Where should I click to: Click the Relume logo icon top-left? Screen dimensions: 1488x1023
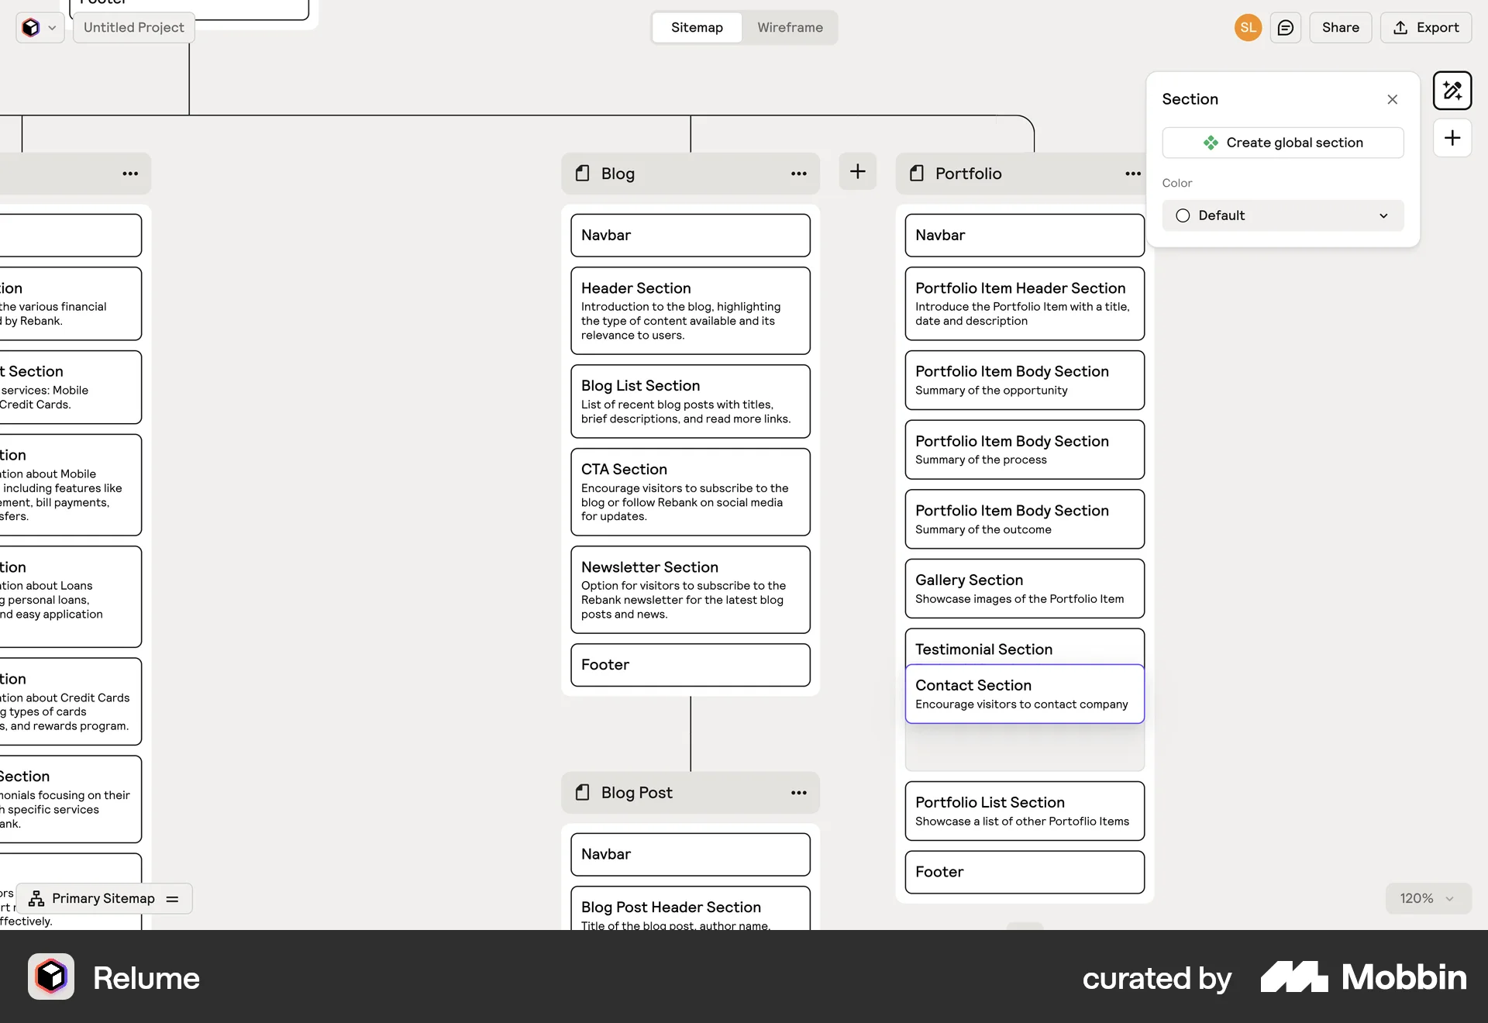coord(31,27)
